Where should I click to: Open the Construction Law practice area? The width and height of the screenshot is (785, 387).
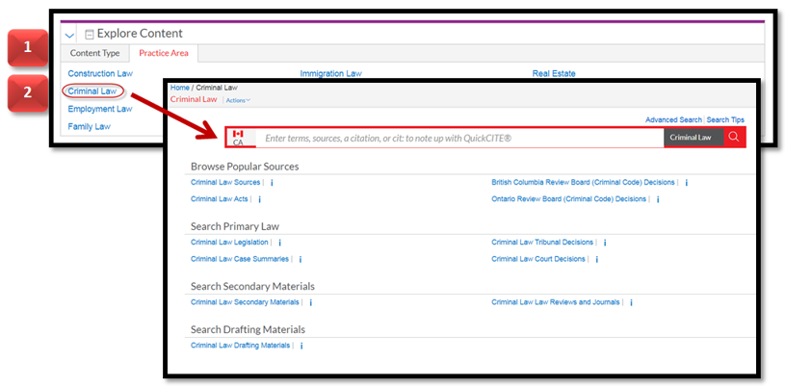100,73
